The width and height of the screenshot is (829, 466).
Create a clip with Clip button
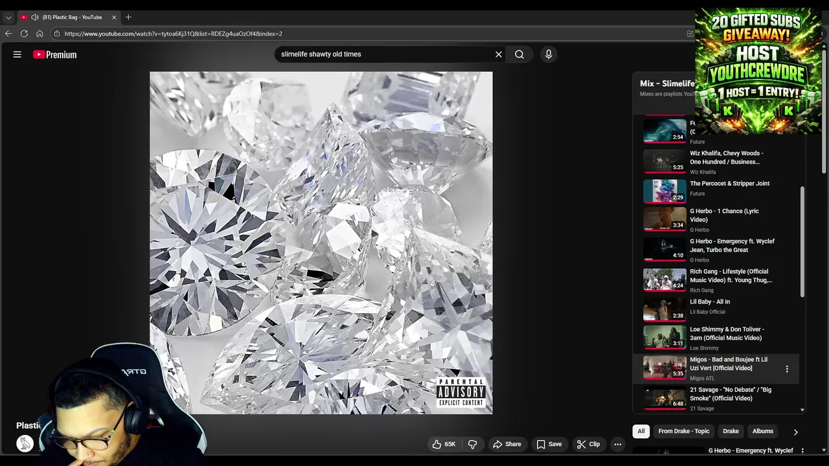pyautogui.click(x=589, y=444)
